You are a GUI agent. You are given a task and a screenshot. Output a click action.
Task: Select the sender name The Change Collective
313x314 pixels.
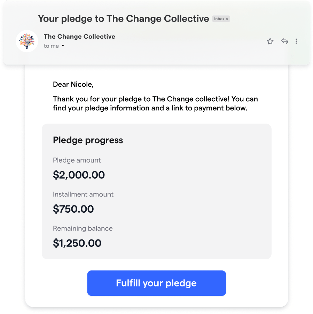click(79, 37)
